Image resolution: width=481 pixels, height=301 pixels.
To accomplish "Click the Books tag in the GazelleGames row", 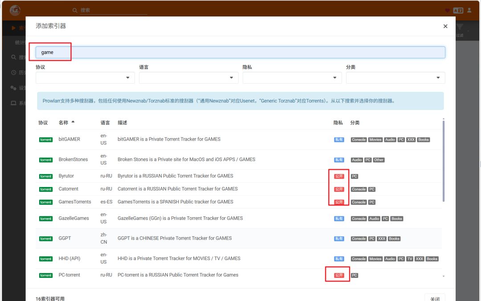I will click(396, 219).
